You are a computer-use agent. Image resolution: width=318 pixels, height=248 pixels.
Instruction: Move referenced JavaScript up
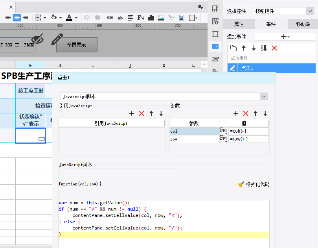pos(151,113)
